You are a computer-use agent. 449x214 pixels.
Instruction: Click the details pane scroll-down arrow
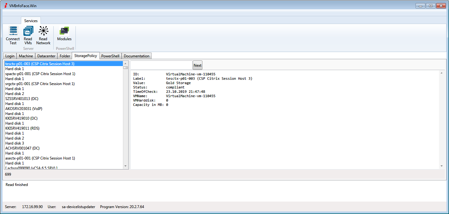coord(442,166)
